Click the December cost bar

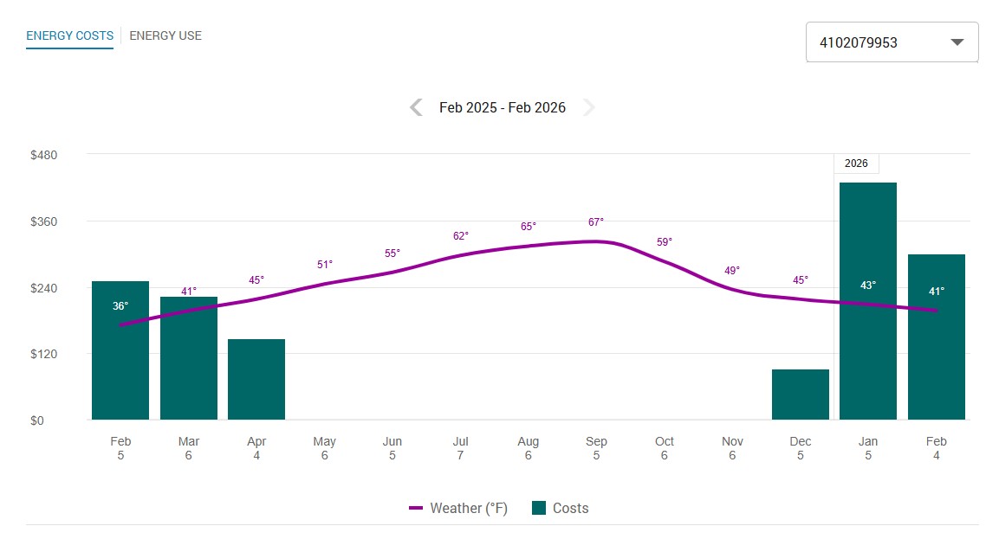click(801, 394)
